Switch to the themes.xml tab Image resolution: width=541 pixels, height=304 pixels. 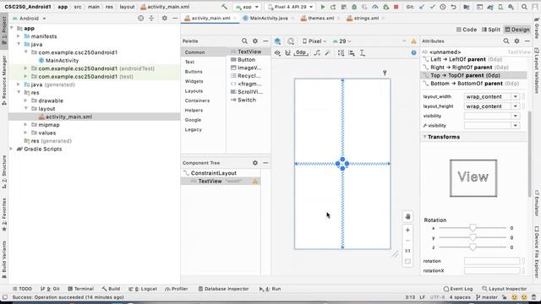coord(321,19)
